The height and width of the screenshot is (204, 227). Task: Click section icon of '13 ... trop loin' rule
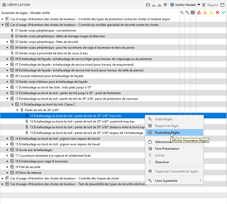(x=27, y=116)
